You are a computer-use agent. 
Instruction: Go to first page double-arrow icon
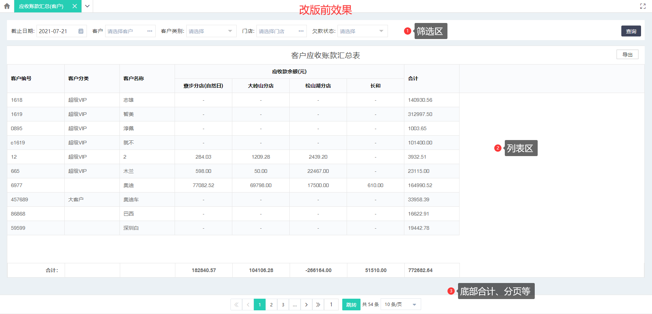(x=236, y=305)
